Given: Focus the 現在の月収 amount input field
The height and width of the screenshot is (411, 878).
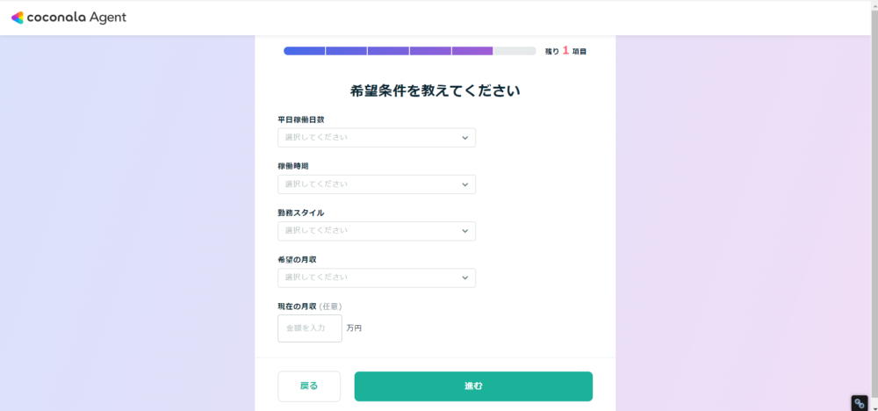Looking at the screenshot, I should 310,328.
